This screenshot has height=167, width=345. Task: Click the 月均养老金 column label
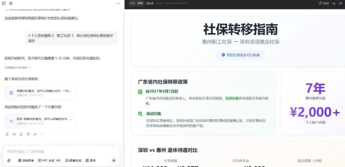pos(241,161)
